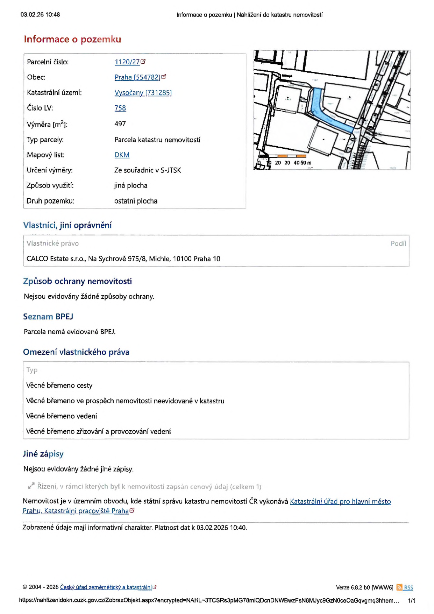Image resolution: width=434 pixels, height=614 pixels.
Task: Click external link icon beside 1120/27
Action: coord(143,61)
